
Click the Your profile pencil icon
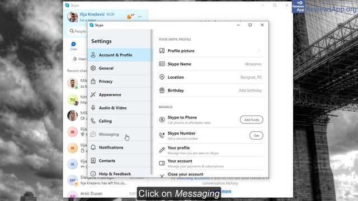pos(162,150)
